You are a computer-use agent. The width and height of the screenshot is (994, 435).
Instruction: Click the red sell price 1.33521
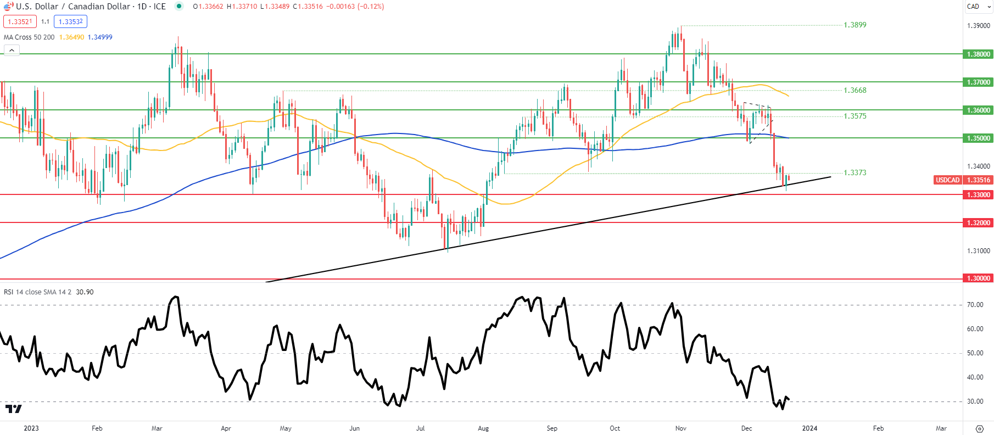pos(20,21)
